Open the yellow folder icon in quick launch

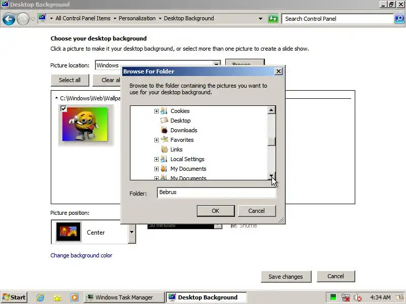tap(57, 298)
